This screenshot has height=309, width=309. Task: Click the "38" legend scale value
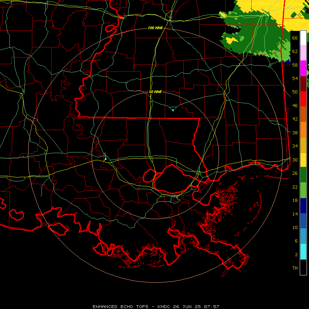coord(295,133)
